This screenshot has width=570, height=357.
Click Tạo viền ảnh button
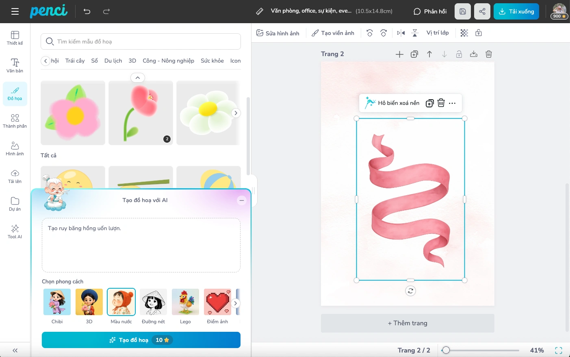(333, 33)
